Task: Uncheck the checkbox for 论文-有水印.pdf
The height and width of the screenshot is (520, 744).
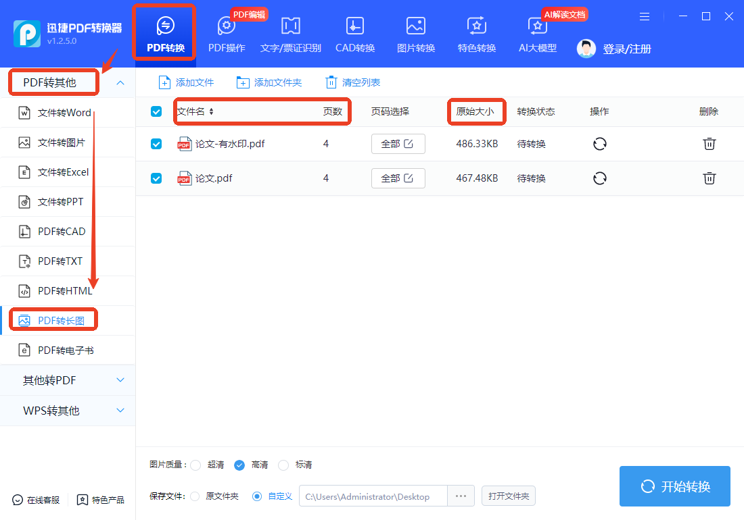Action: (156, 143)
